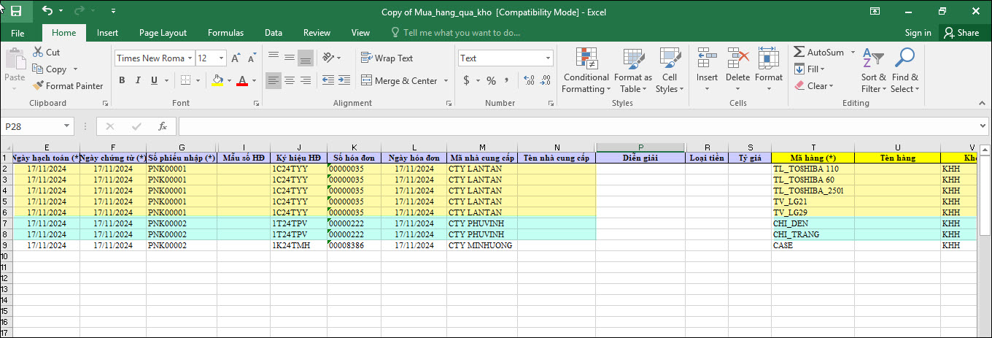Apply the yellow Fill Color swatch
Image resolution: width=992 pixels, height=338 pixels.
click(x=217, y=81)
